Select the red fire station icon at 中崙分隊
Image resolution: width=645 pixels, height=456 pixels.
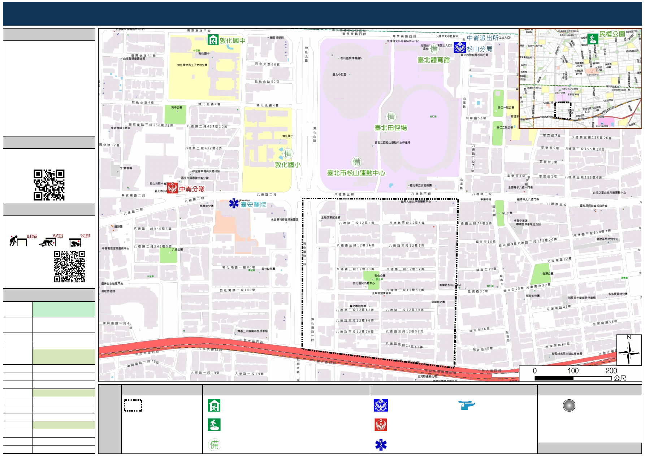(172, 188)
